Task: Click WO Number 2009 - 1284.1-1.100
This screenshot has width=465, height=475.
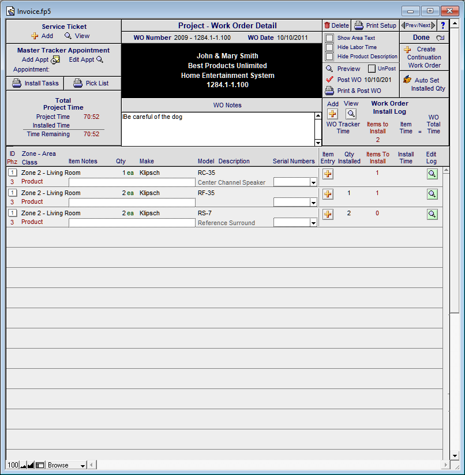Action: pos(202,38)
